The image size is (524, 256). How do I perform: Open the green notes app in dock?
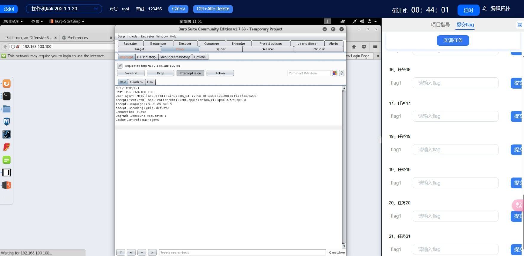tap(7, 160)
